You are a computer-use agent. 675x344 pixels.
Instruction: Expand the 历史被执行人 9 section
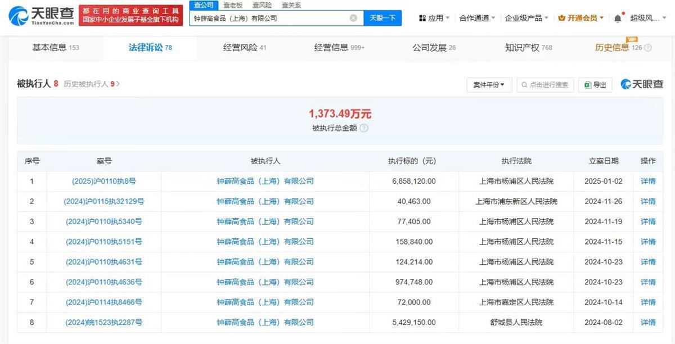click(91, 84)
